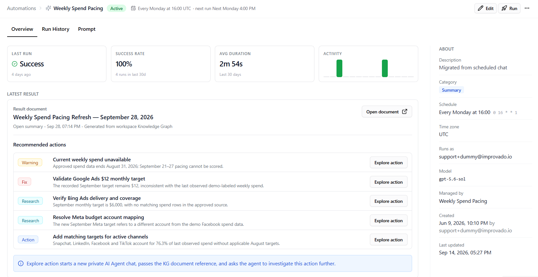Click the Weekly Spend Pacing Refresh document title
This screenshot has height=277, width=538.
[x=83, y=117]
